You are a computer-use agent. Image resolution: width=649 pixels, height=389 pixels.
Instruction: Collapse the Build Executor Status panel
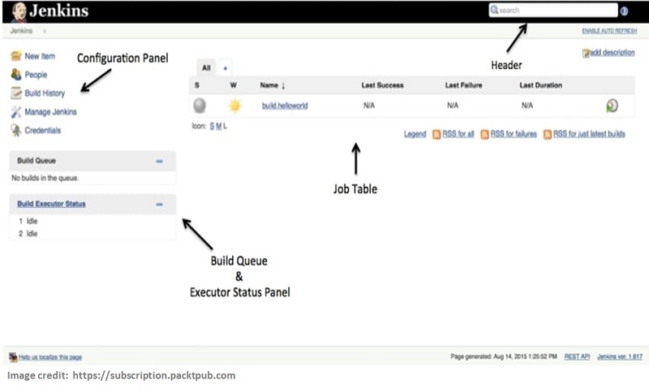coord(159,204)
